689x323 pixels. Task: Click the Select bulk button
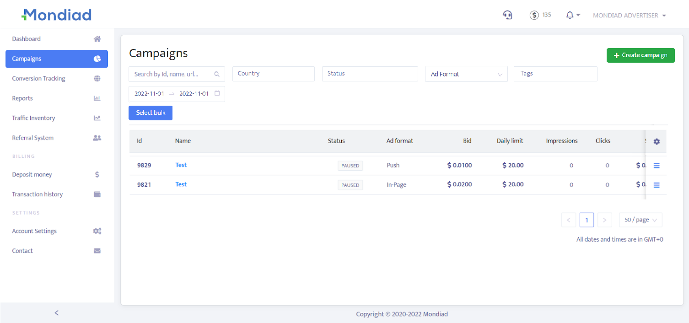click(150, 113)
